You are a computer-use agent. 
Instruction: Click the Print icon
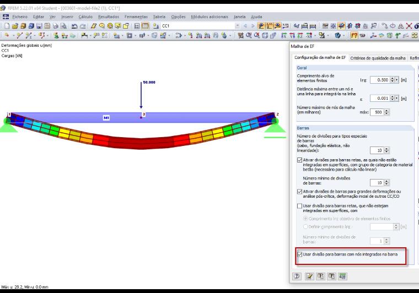coord(55,26)
